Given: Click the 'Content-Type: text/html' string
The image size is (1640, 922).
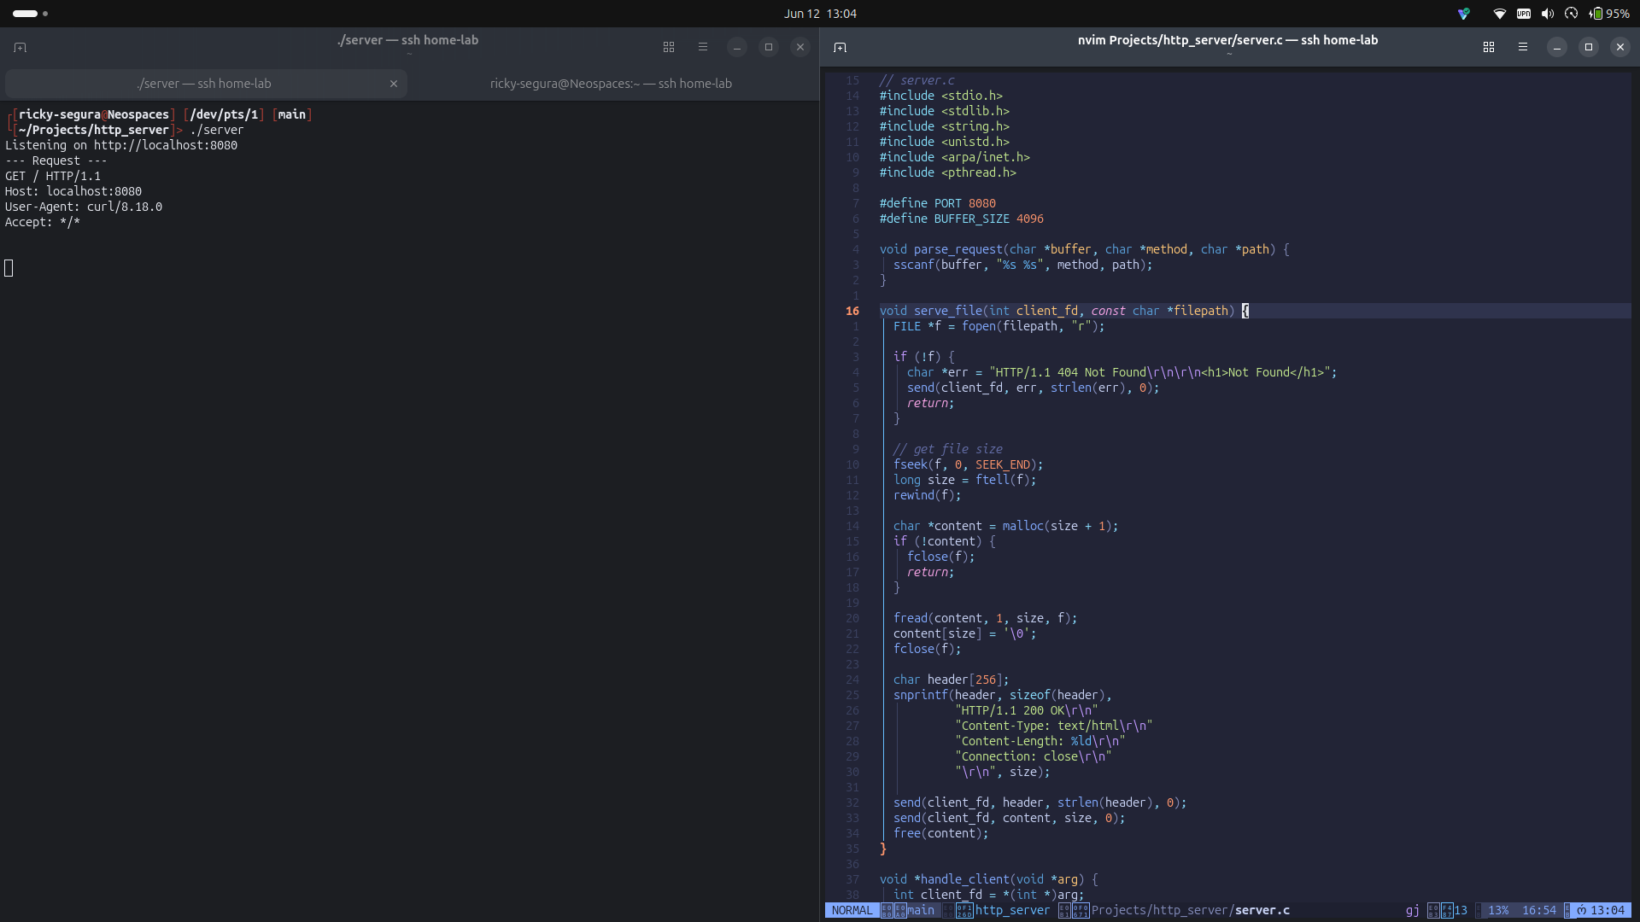Looking at the screenshot, I should point(1054,726).
